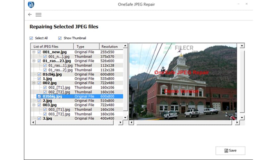The width and height of the screenshot is (277, 160).
Task: Go back with the left arrow
Action: (30, 15)
